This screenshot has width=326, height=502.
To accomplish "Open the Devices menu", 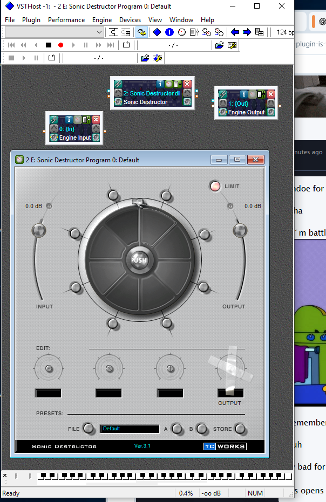I will (x=130, y=20).
